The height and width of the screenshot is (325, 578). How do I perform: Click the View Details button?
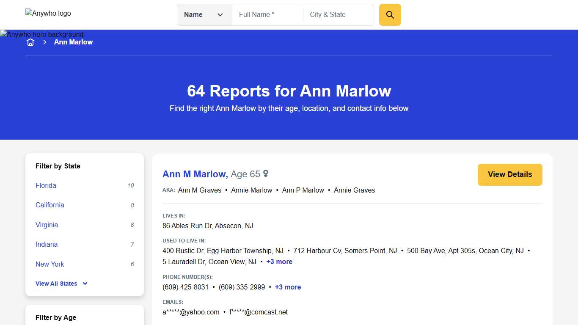pyautogui.click(x=509, y=174)
